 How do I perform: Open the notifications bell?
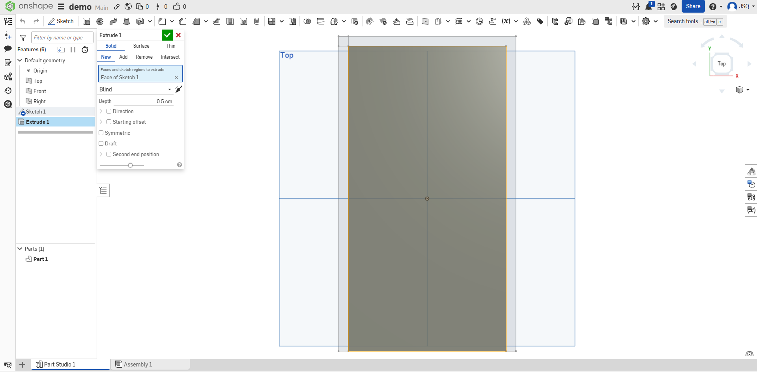[649, 7]
